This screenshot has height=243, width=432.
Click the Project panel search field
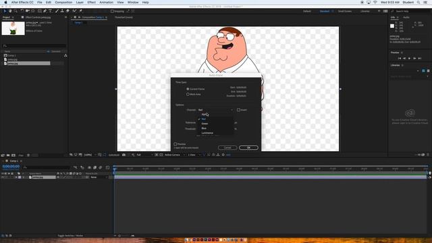pyautogui.click(x=34, y=46)
